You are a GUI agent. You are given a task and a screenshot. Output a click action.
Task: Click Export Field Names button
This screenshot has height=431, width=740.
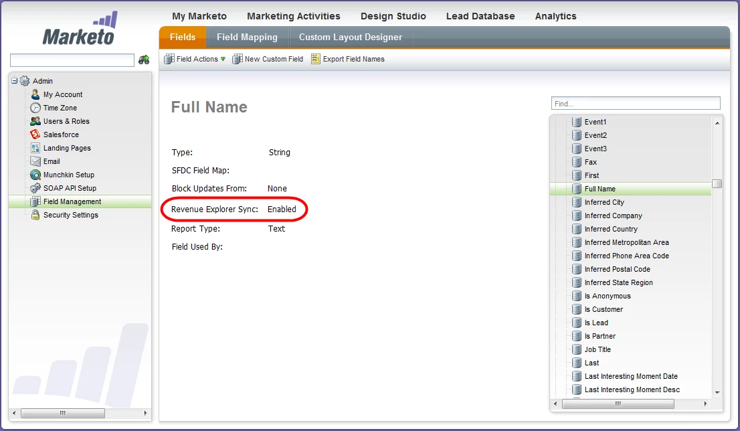pos(348,59)
